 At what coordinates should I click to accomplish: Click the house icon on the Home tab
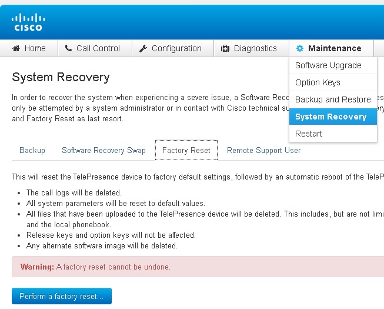16,48
